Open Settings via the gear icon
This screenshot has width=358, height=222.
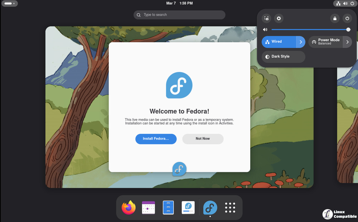coord(279,18)
